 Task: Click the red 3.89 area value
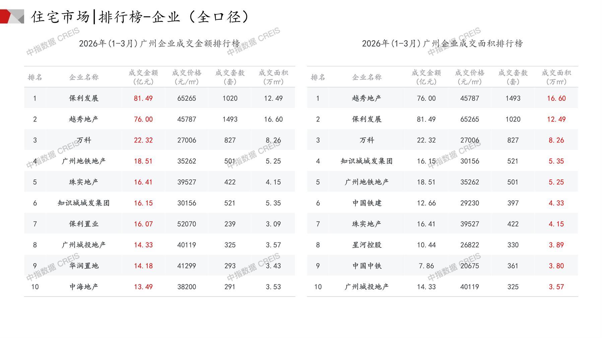click(x=556, y=245)
